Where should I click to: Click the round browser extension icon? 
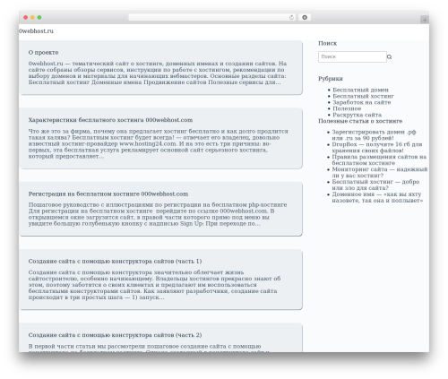pyautogui.click(x=305, y=17)
